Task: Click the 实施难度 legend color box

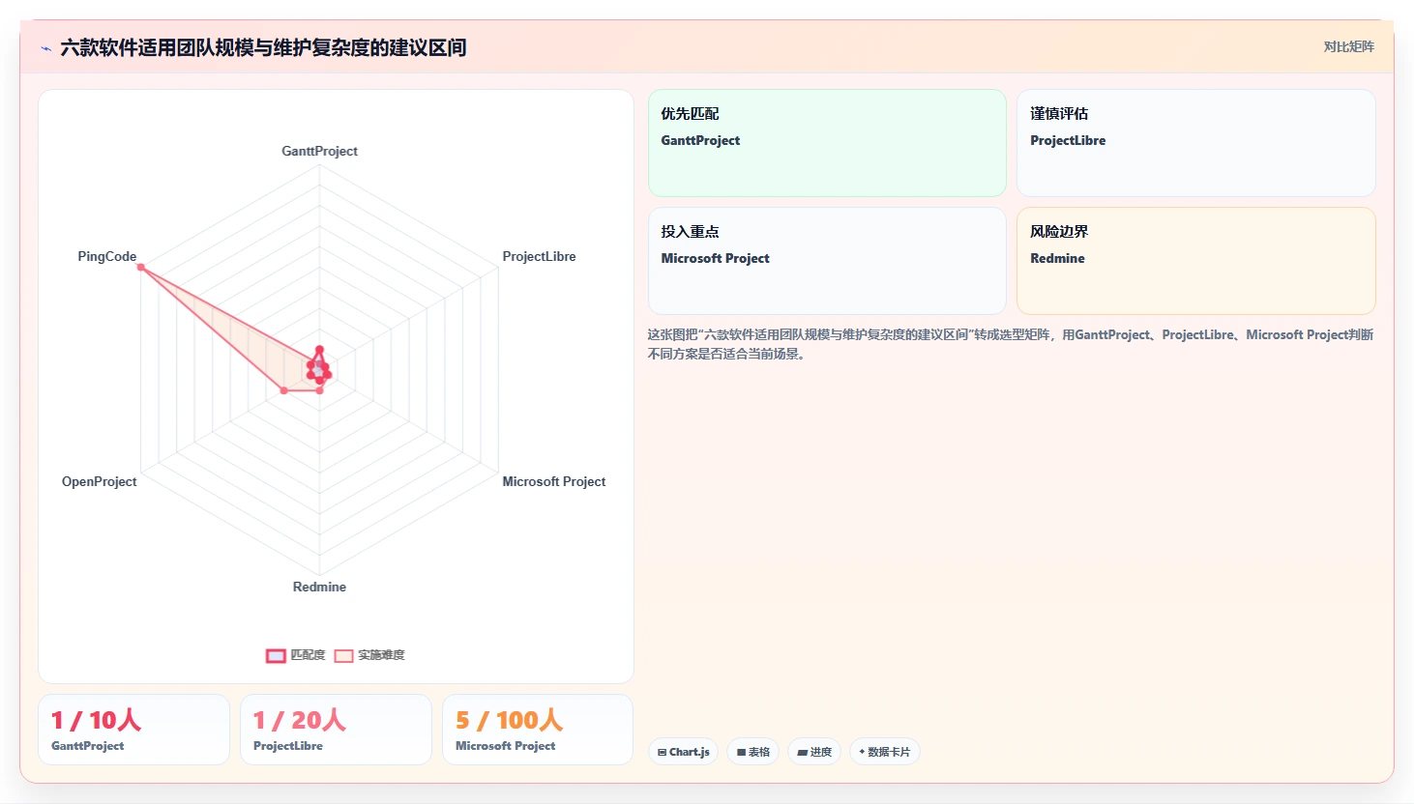Action: click(343, 656)
